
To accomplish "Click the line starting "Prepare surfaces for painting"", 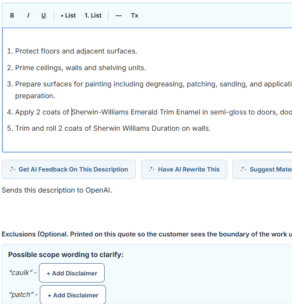I will [154, 84].
